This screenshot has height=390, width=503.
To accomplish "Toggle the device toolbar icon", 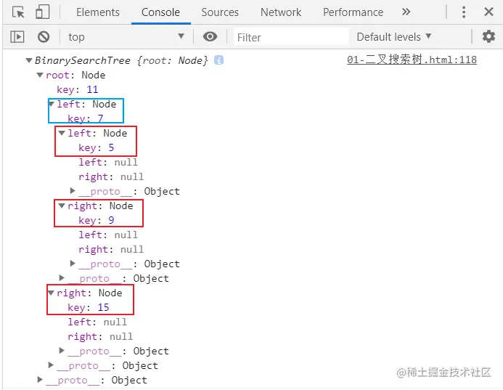I will tap(42, 12).
